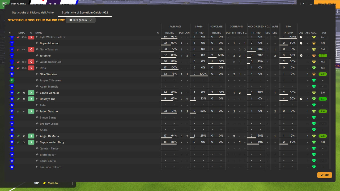Click substituted-on arrow icon for Sepp van den Berg

(x=31, y=142)
